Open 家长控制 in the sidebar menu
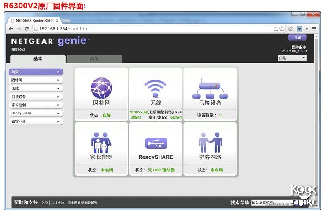The image size is (323, 210). [x=36, y=105]
